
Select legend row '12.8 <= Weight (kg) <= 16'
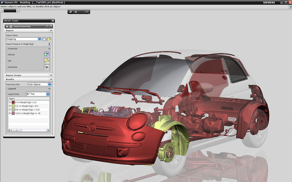[x=29, y=113]
